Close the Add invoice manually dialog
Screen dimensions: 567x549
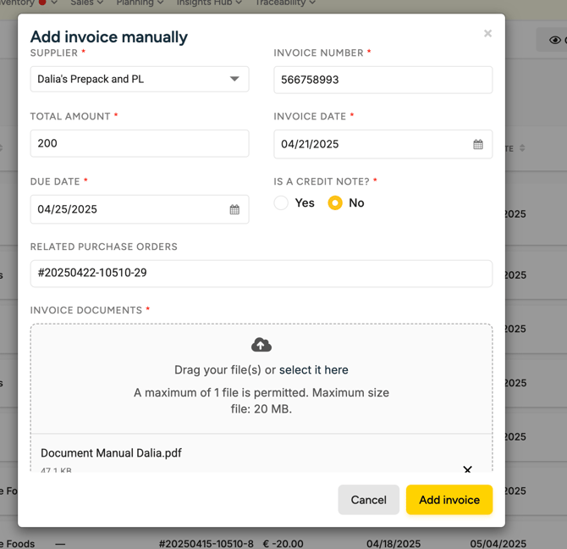[x=487, y=34]
